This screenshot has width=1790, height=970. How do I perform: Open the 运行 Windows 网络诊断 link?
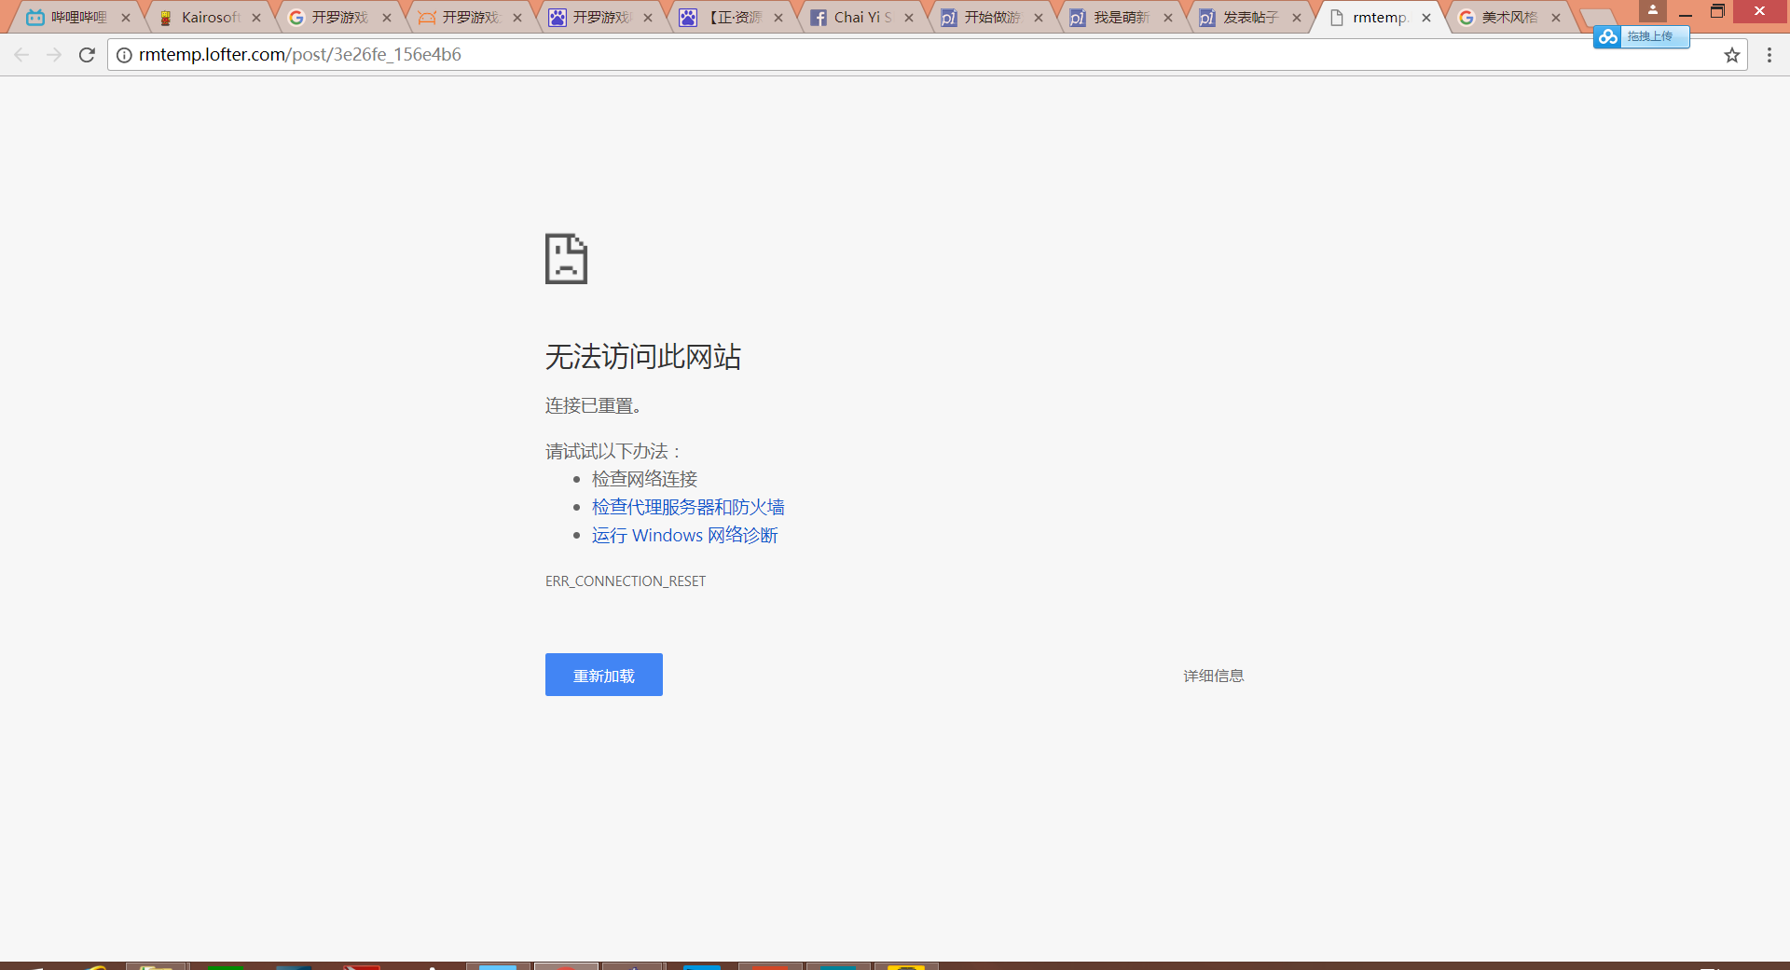[684, 535]
